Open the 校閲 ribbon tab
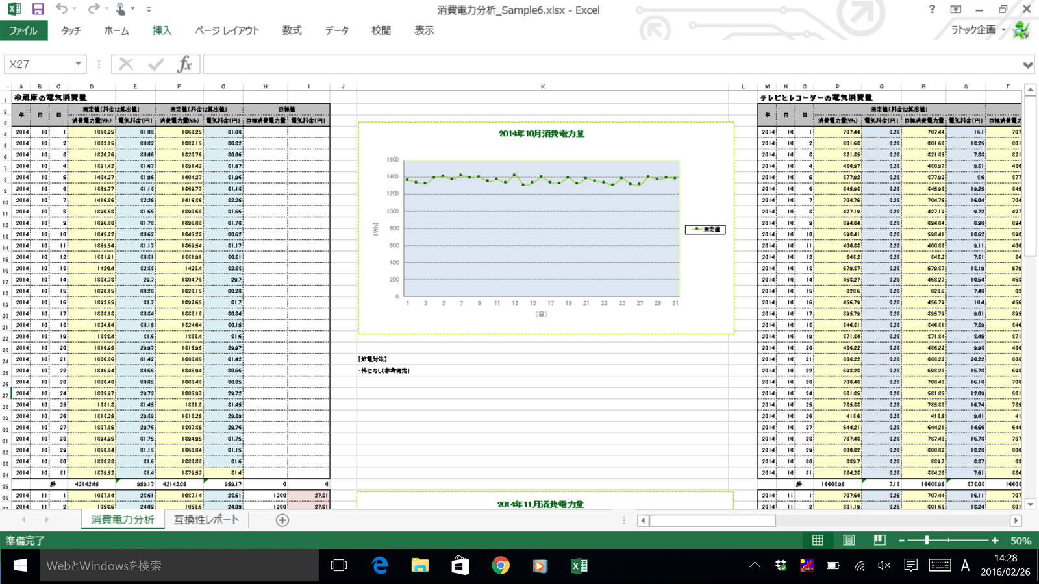 pos(381,30)
